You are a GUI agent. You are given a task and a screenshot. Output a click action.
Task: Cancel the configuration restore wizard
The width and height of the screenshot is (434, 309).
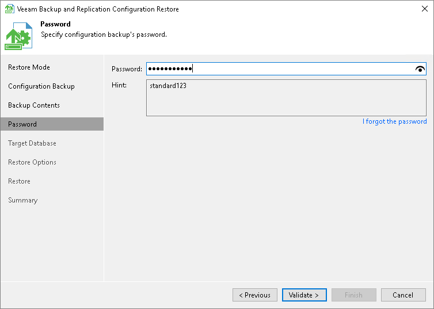(x=403, y=295)
